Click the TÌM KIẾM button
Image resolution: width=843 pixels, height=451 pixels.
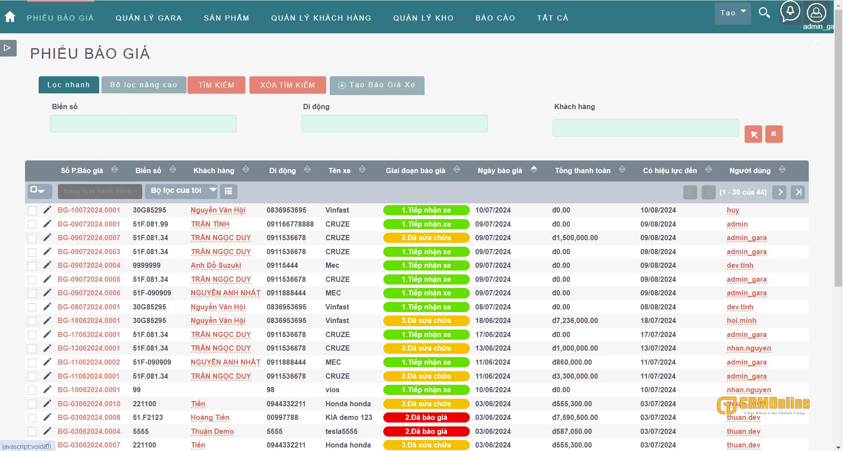tap(216, 85)
